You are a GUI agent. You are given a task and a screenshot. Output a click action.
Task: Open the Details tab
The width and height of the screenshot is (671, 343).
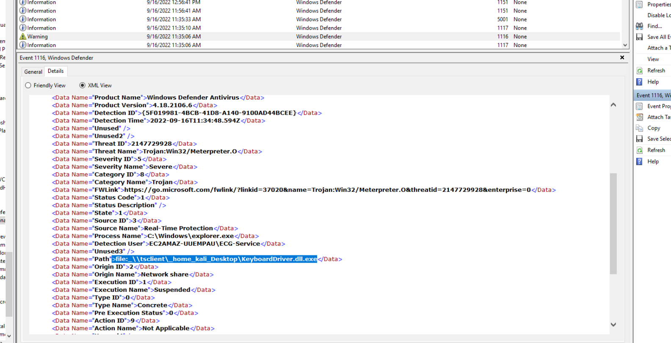(55, 71)
